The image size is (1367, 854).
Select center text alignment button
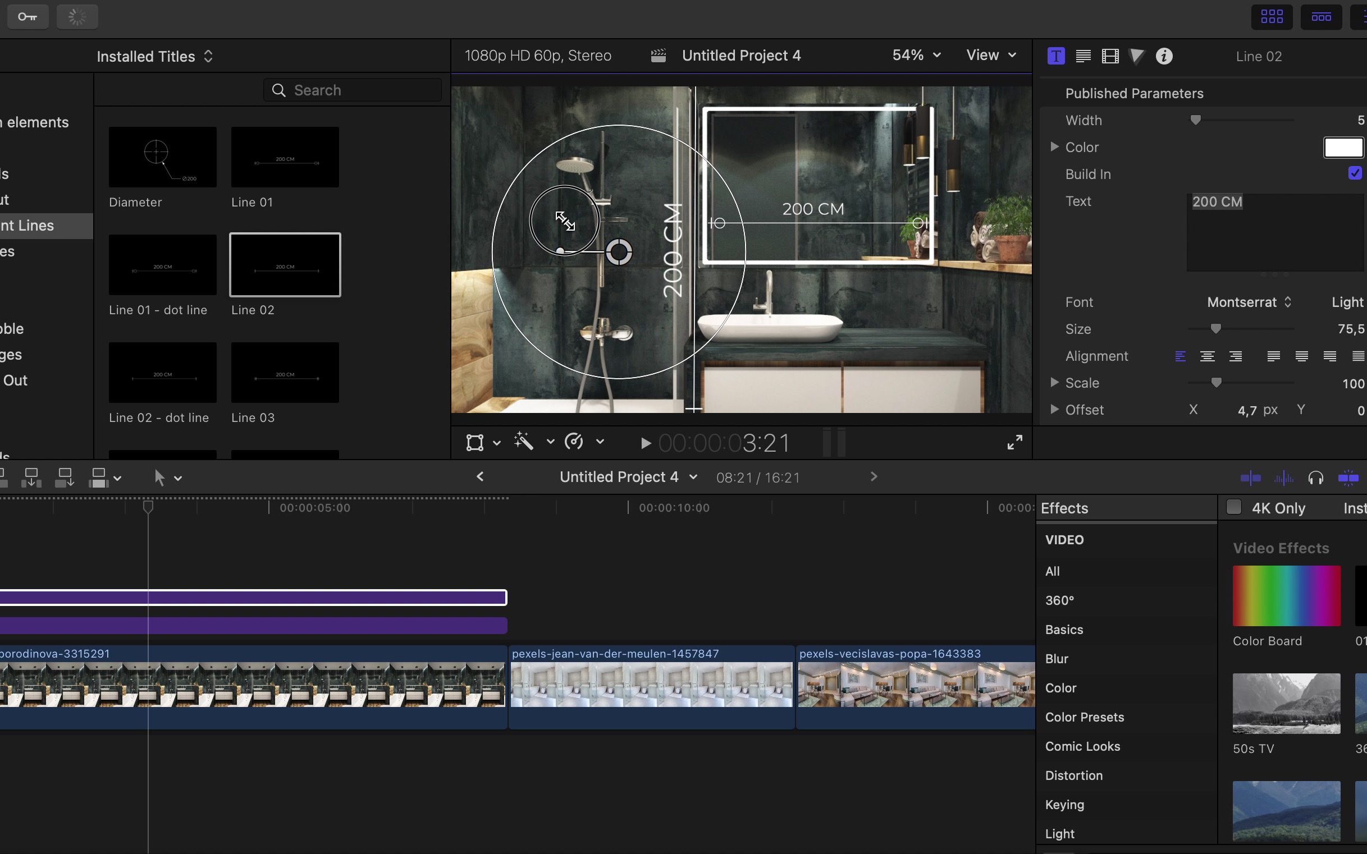(x=1207, y=356)
